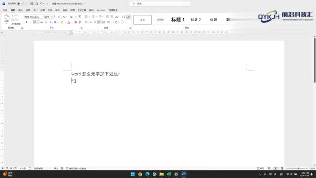
Task: Toggle Show/Hide paragraph marks
Action: [128, 17]
